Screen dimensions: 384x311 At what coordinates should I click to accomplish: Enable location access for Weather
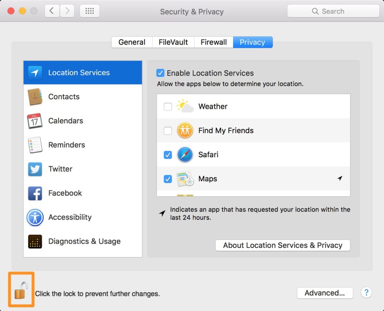coord(168,106)
